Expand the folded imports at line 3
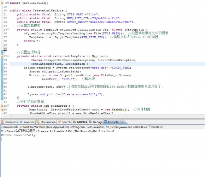The image size is (205, 177). [8, 3]
